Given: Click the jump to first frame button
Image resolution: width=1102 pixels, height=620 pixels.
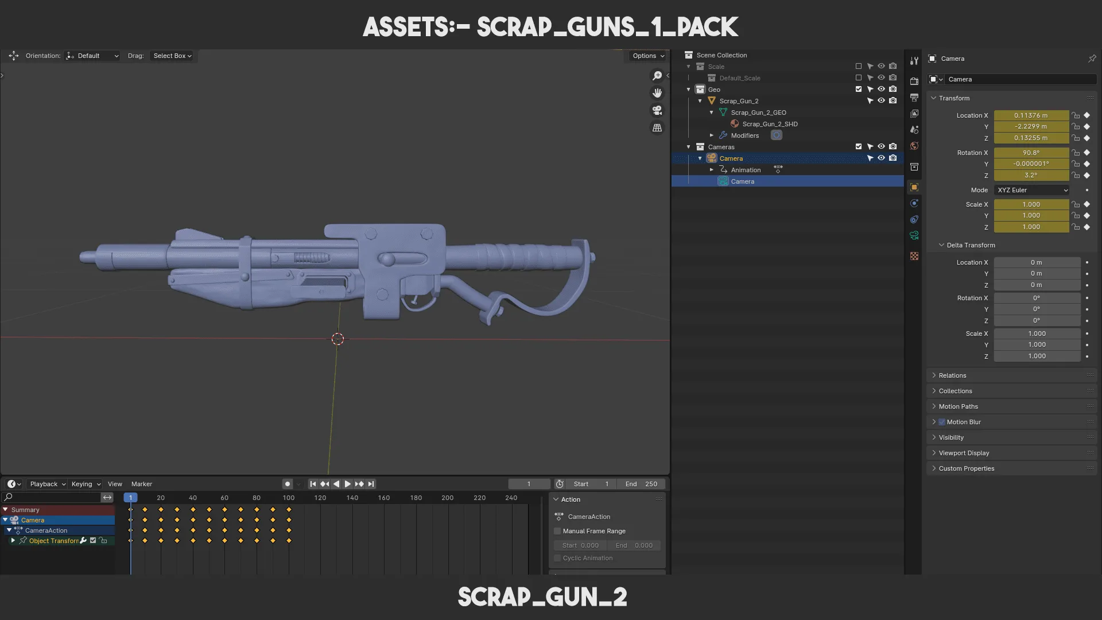Looking at the screenshot, I should [x=313, y=484].
